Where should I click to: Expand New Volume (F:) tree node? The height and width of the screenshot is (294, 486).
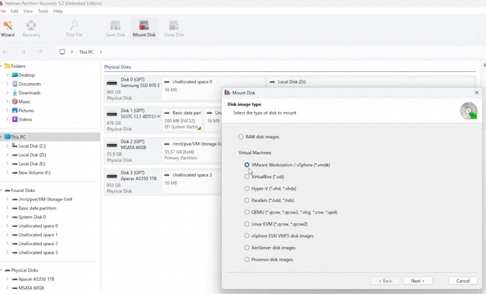pos(7,173)
